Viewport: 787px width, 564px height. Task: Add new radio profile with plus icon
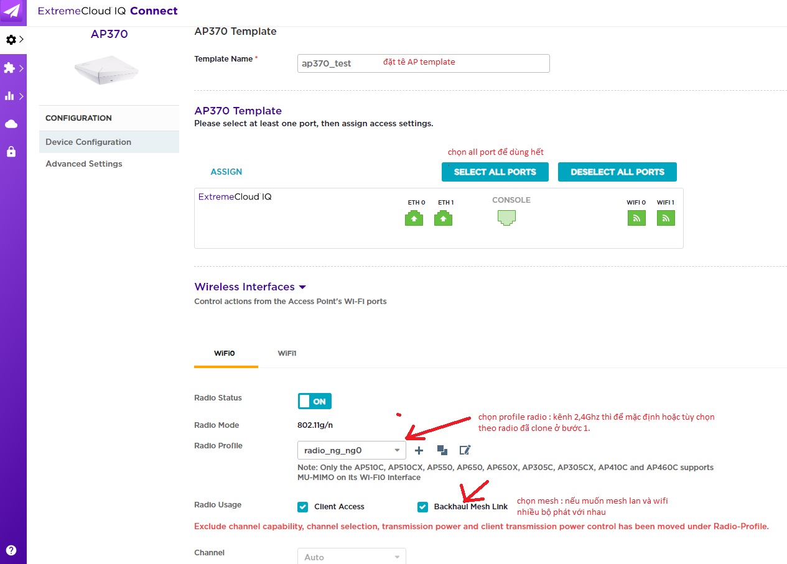[x=419, y=450]
